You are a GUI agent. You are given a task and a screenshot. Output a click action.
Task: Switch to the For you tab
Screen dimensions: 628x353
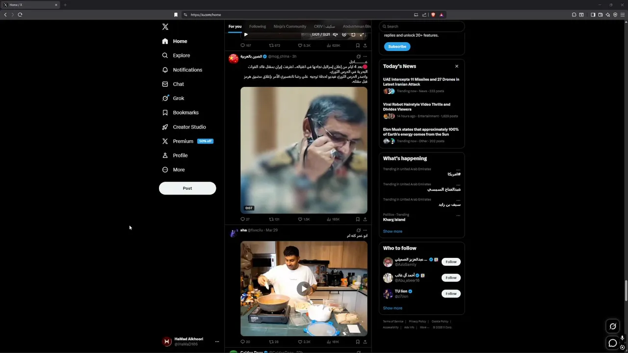click(x=235, y=26)
